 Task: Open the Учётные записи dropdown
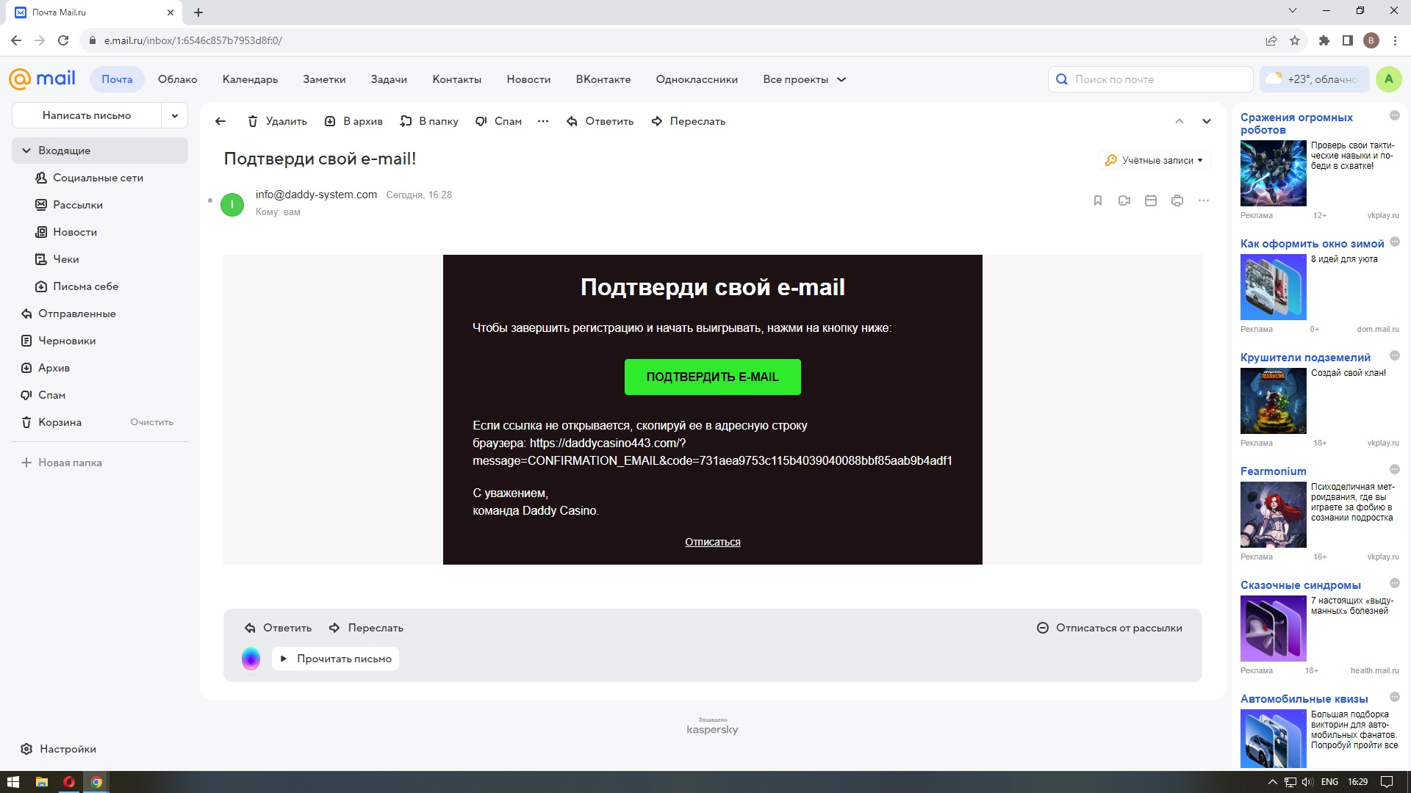click(x=1154, y=160)
